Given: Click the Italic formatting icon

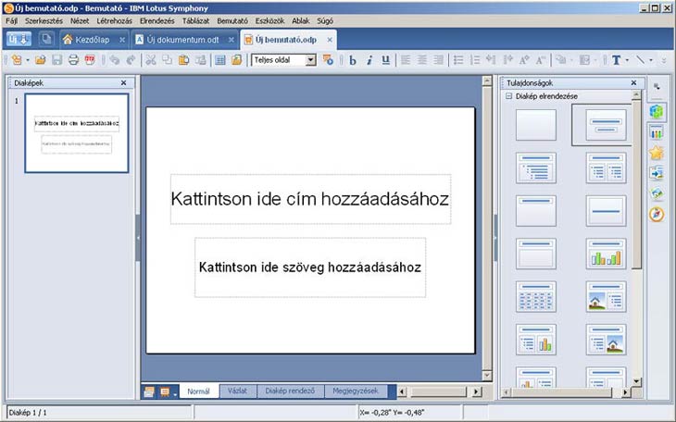Looking at the screenshot, I should click(369, 60).
